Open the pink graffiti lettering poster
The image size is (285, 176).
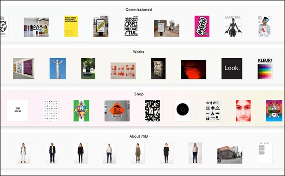point(202,26)
